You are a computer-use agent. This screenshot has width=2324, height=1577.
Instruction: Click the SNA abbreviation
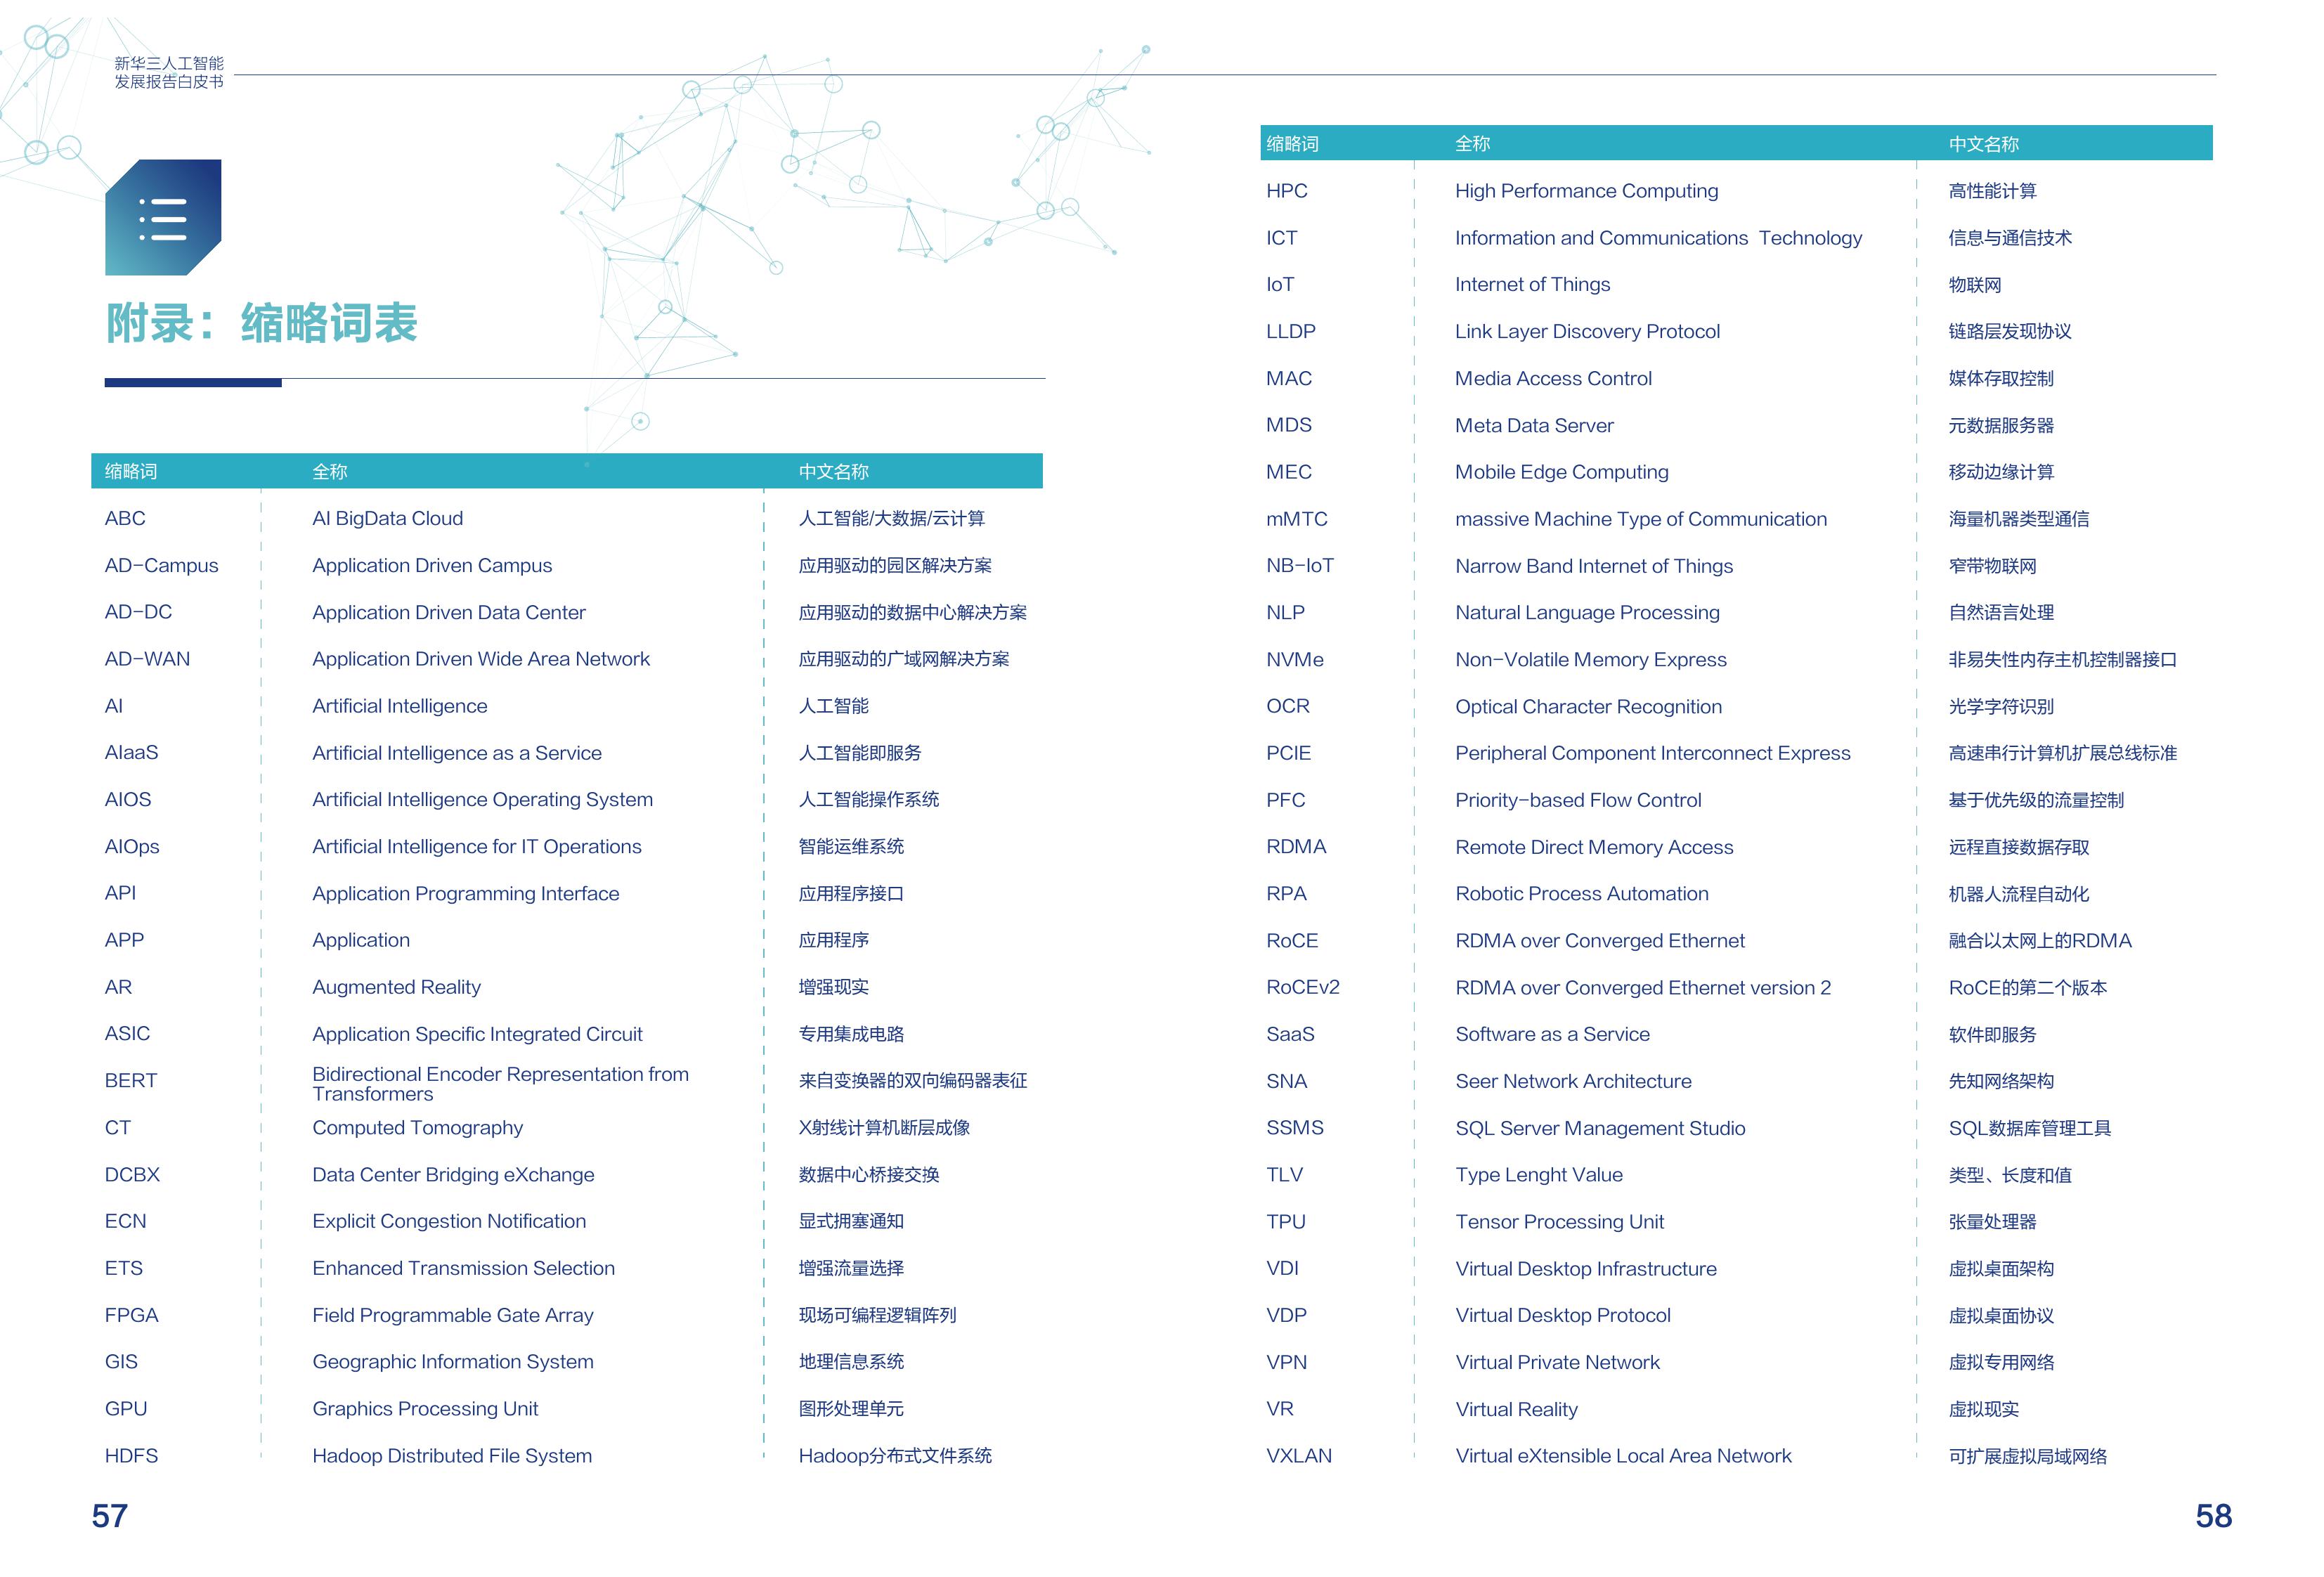coord(1286,1080)
